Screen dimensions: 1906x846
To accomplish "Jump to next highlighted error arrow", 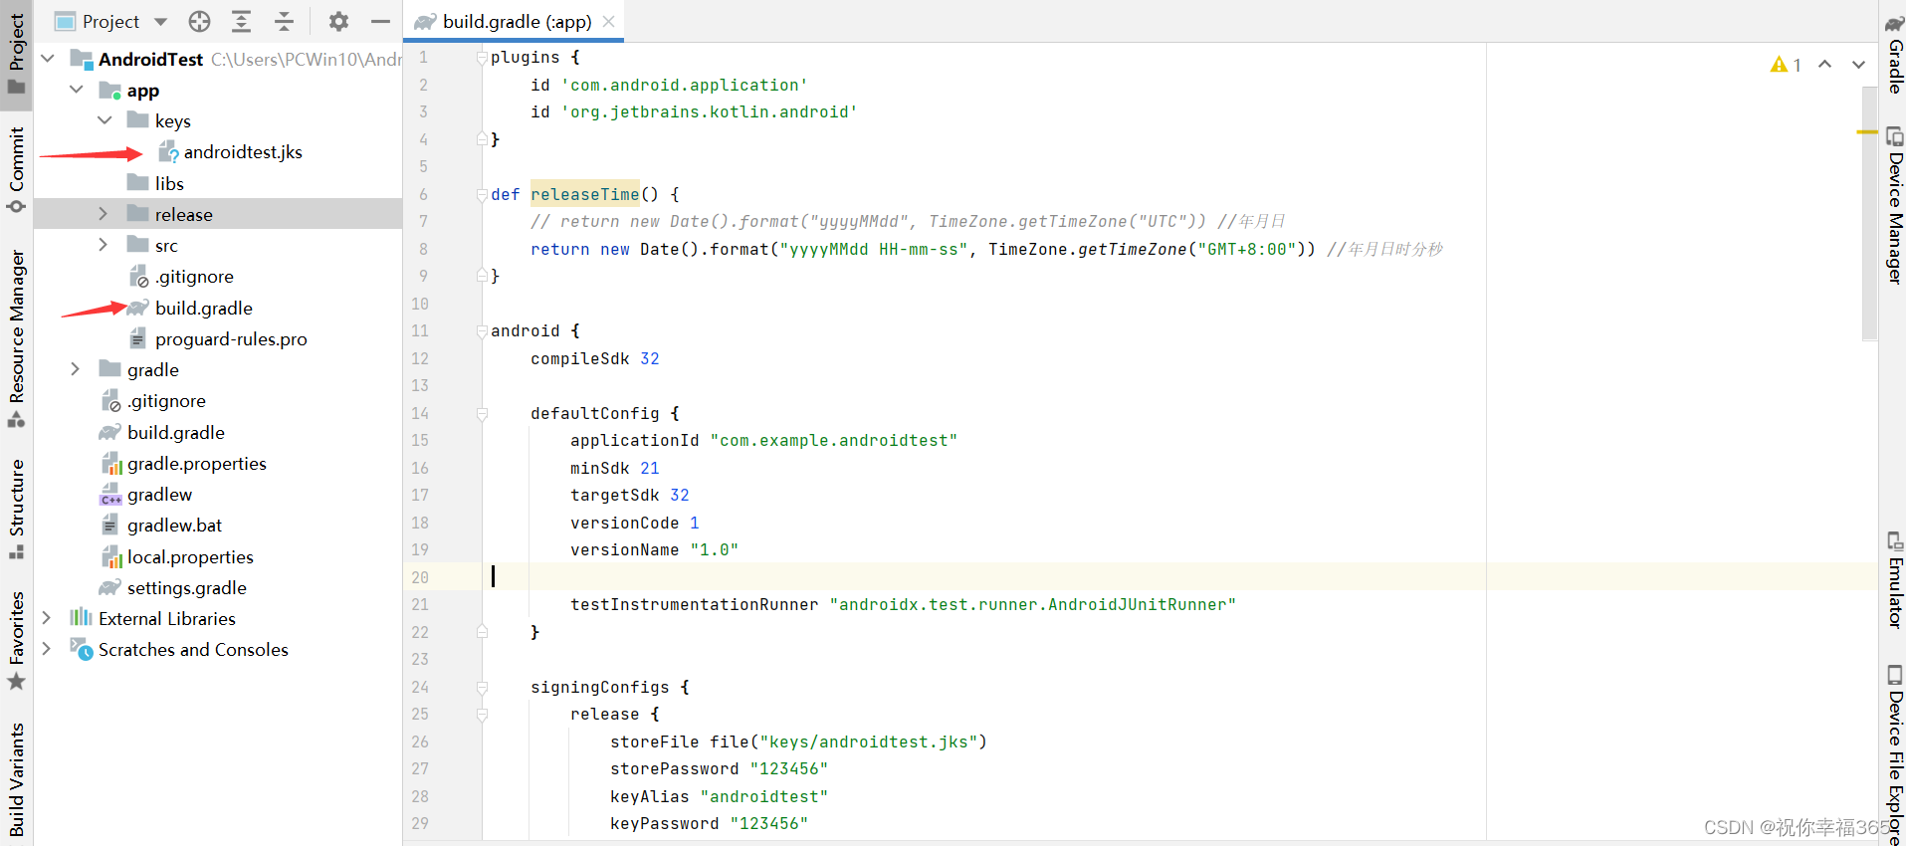I will [x=1858, y=65].
